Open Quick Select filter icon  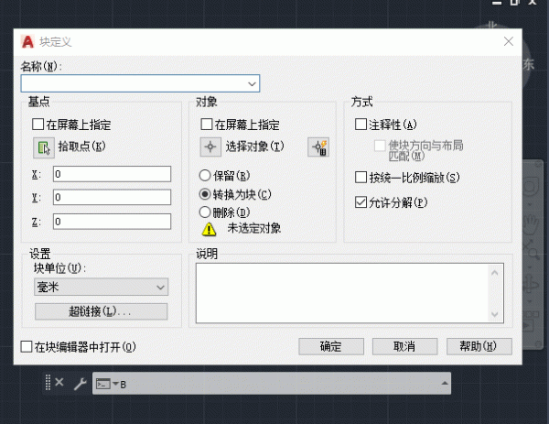[318, 147]
